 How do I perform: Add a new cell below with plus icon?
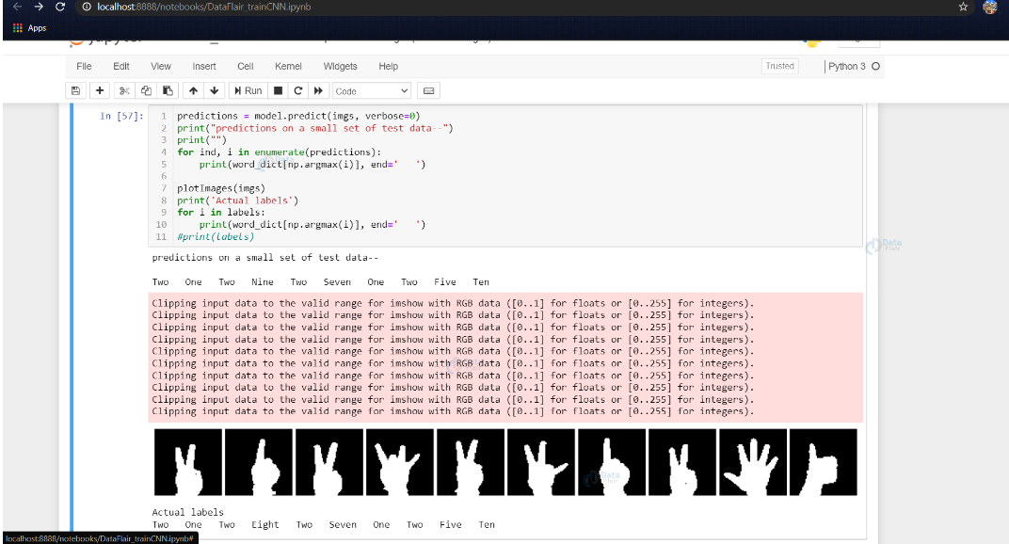100,90
